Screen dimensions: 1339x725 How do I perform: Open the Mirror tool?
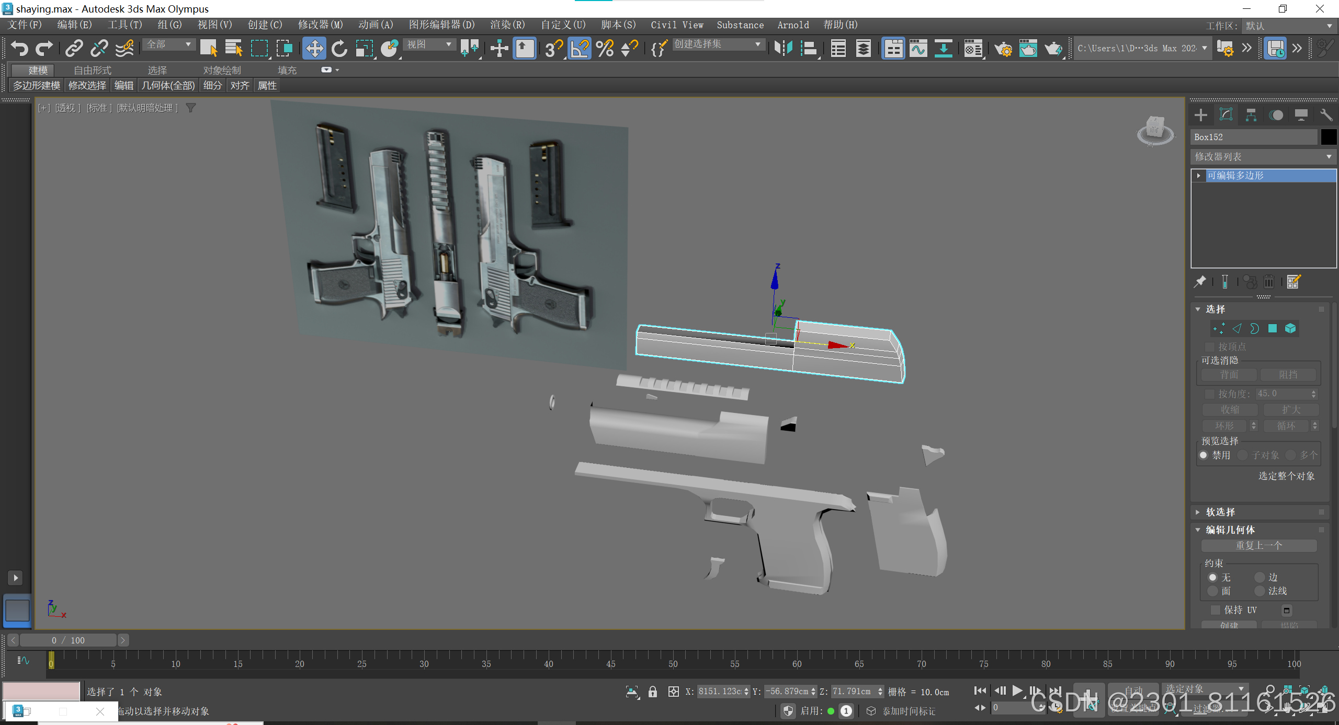click(783, 49)
